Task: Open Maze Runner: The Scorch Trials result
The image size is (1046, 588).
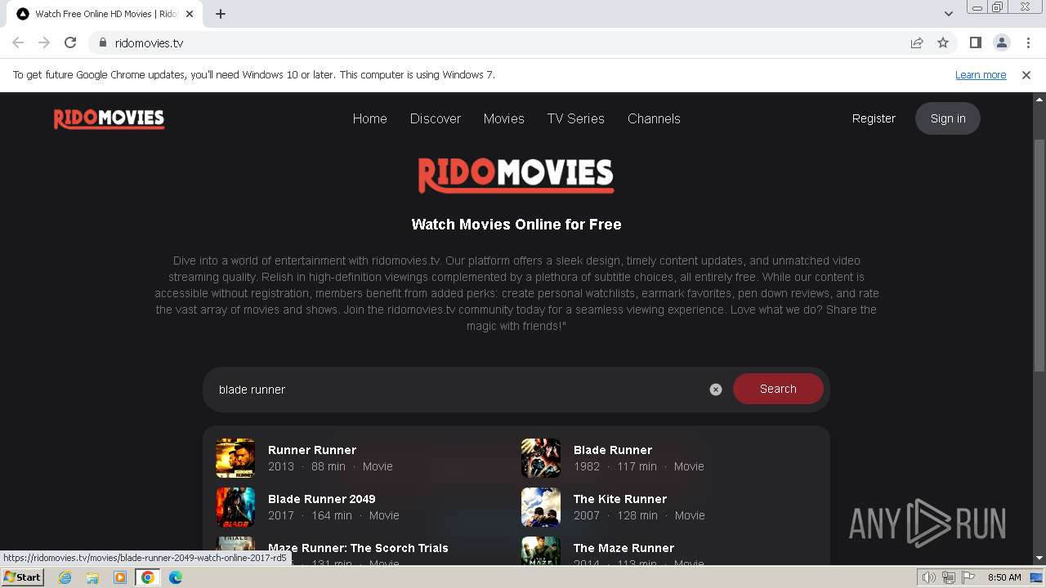Action: [358, 548]
